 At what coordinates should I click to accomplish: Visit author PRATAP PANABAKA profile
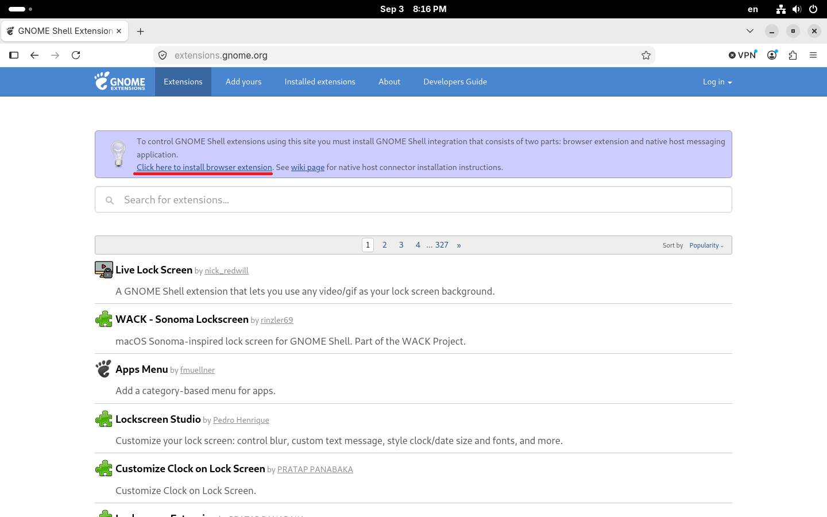pyautogui.click(x=315, y=469)
